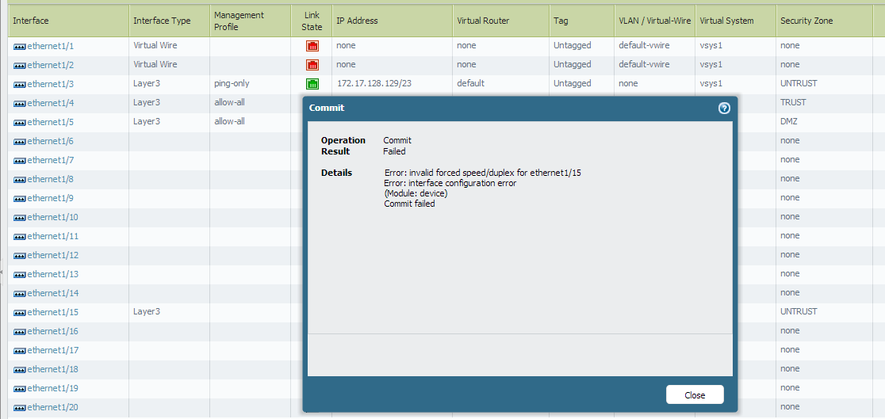Viewport: 885px width, 419px height.
Task: Open the ethernet1/3 interface link
Action: click(x=50, y=84)
